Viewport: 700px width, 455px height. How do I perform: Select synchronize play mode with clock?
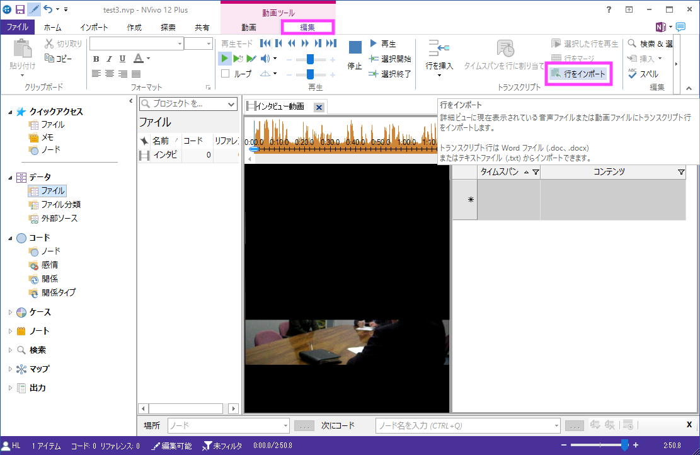[238, 59]
